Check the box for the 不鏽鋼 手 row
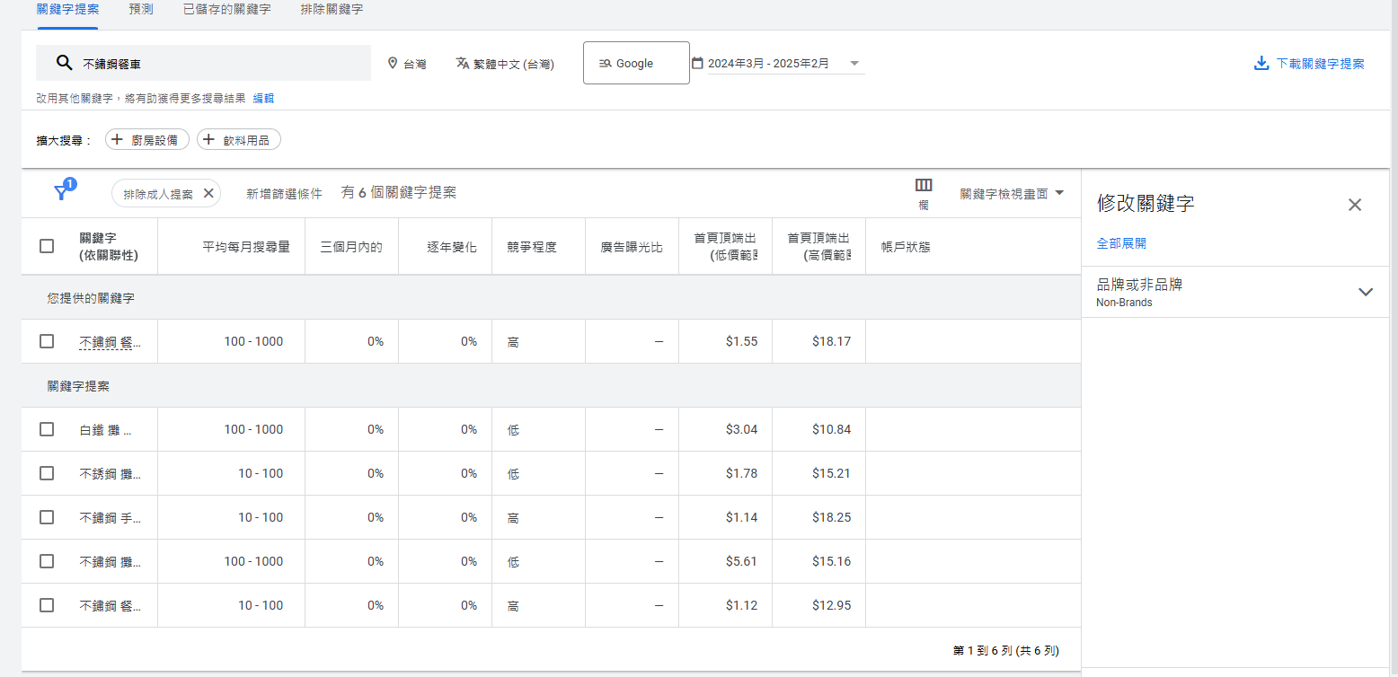Viewport: 1398px width, 677px height. pyautogui.click(x=47, y=517)
